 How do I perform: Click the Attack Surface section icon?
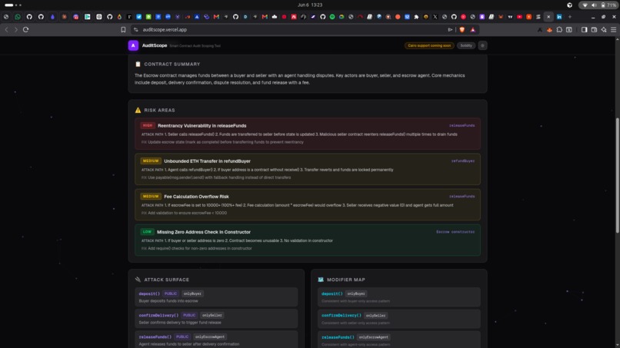coord(138,280)
